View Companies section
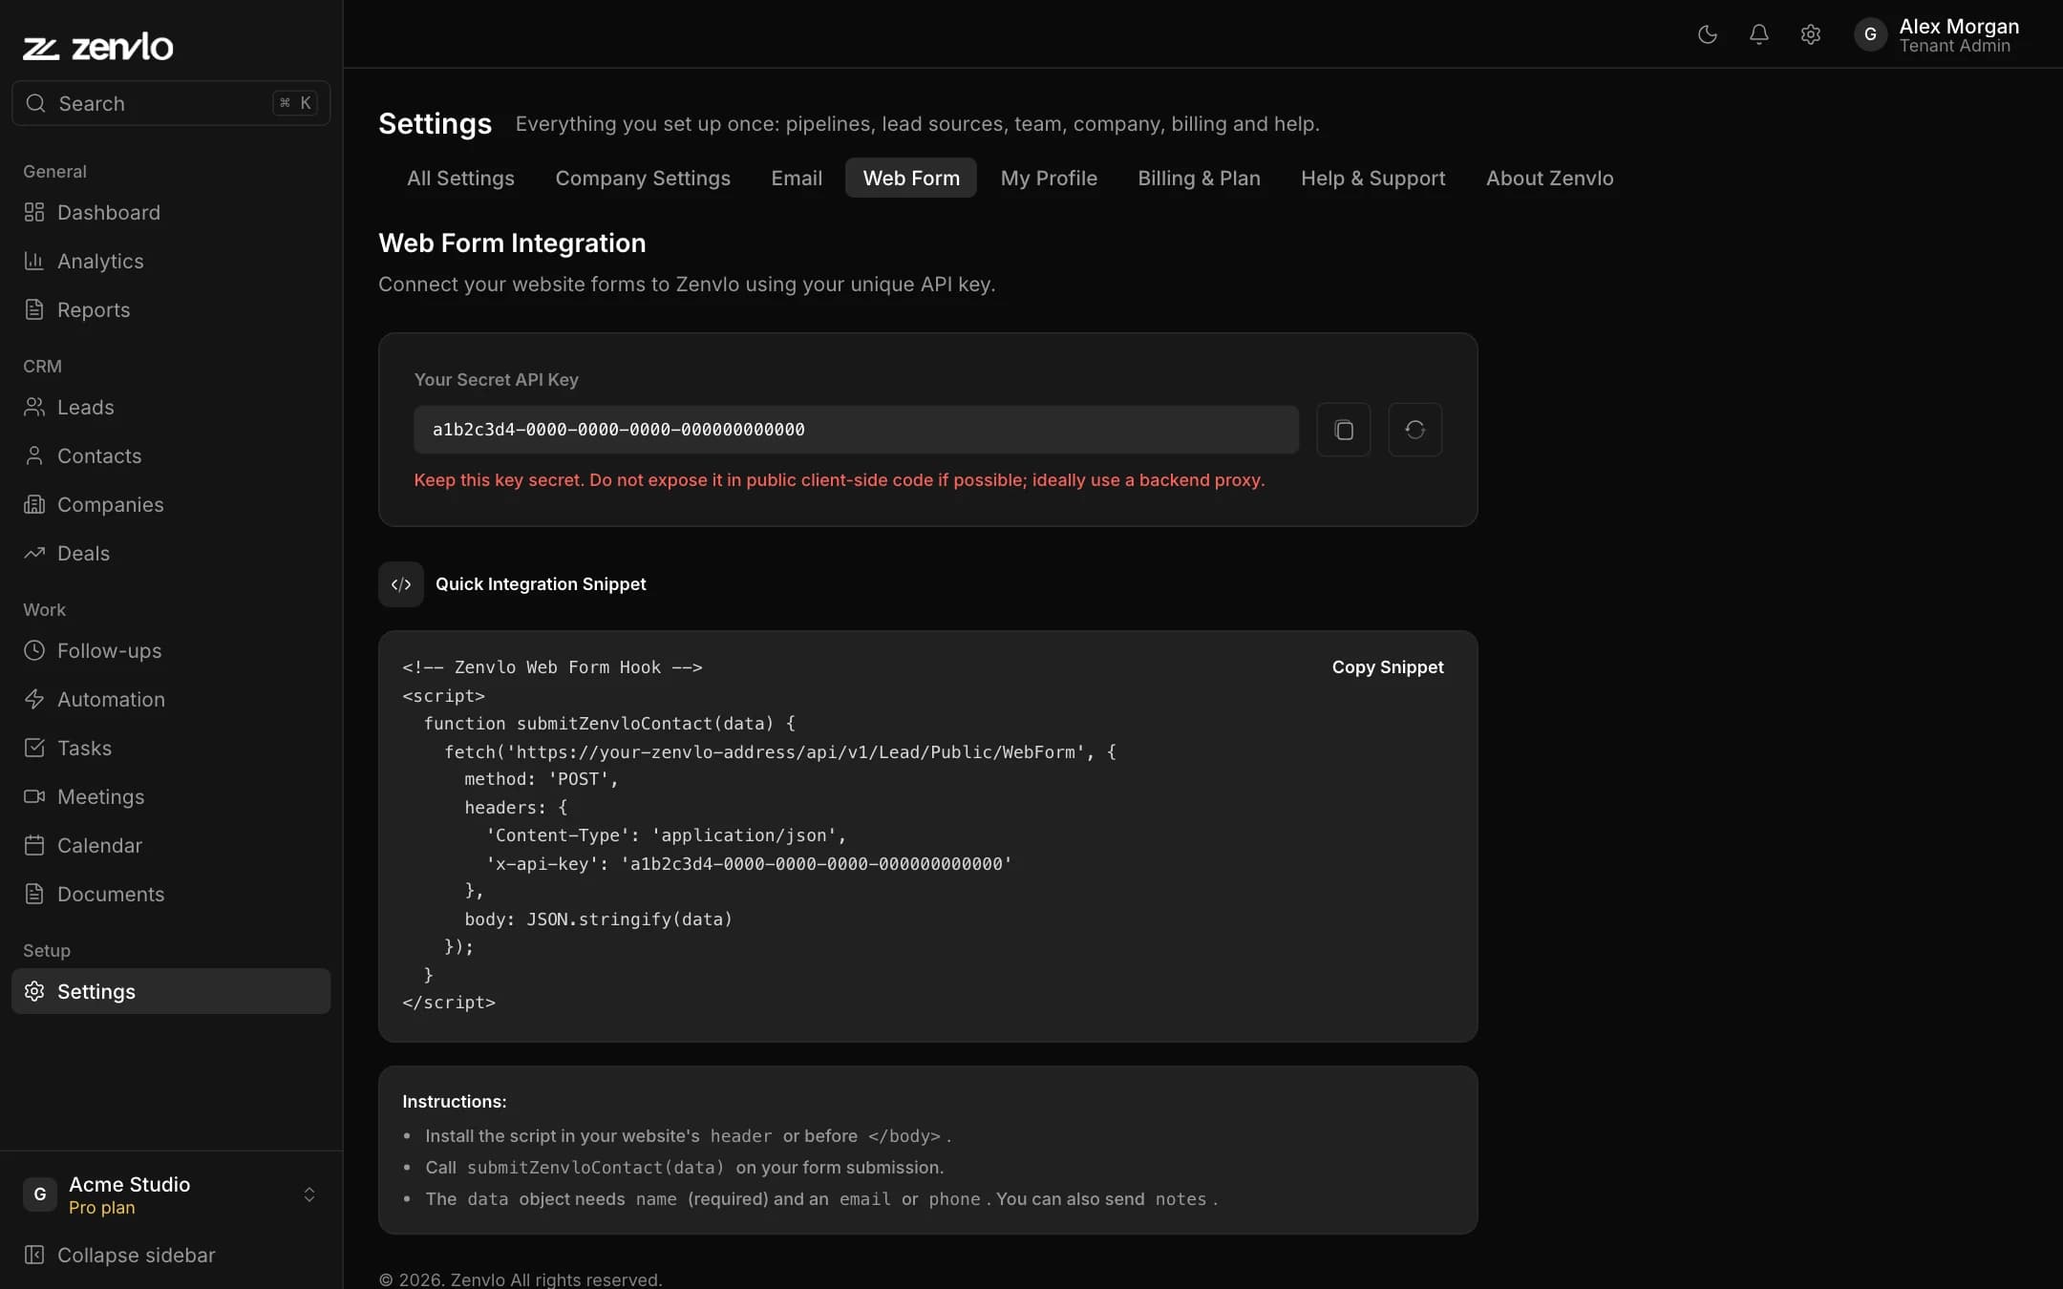This screenshot has height=1289, width=2063. click(171, 504)
